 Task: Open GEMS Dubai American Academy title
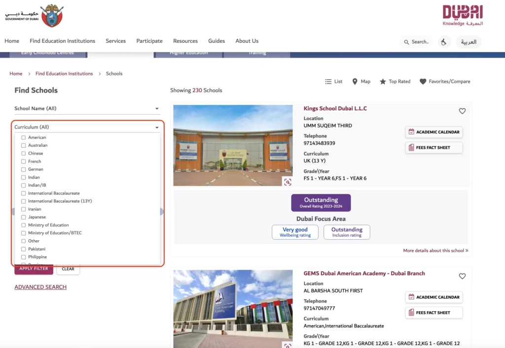[364, 274]
